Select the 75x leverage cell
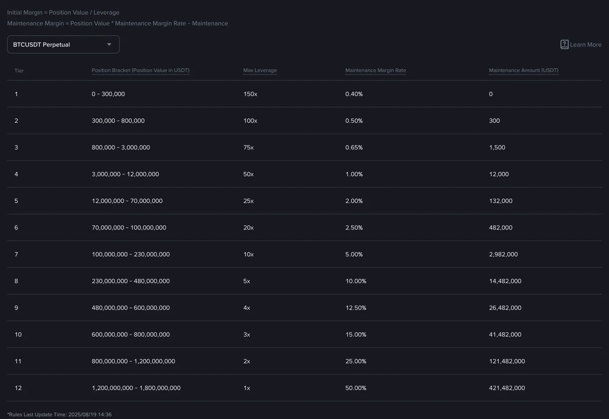 [248, 147]
